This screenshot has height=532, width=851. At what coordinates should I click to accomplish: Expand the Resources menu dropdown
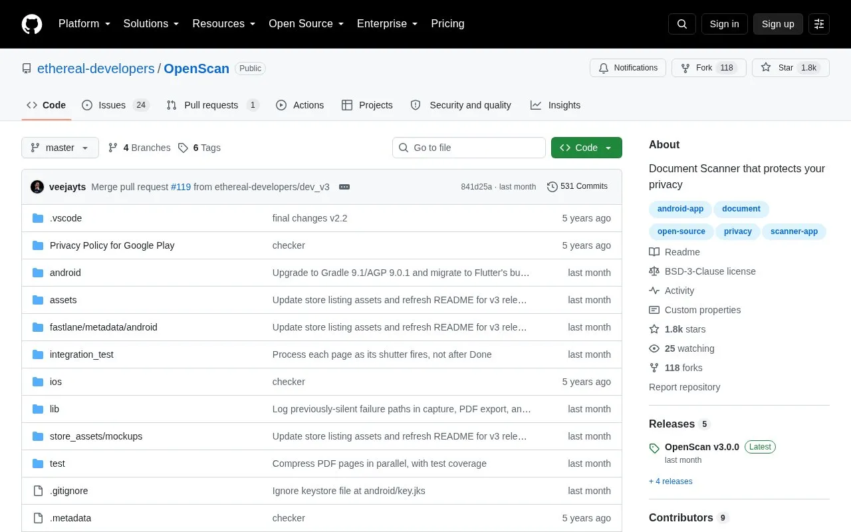coord(224,24)
